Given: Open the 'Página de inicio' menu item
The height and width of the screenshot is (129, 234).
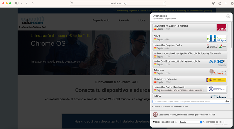Looking at the screenshot, I should pos(101,20).
